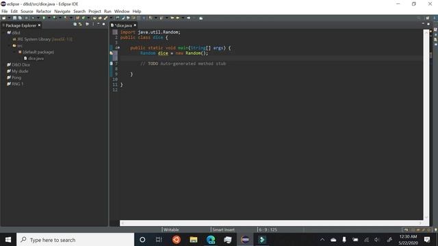
Task: Select the dice.java editor tab
Action: pos(123,25)
